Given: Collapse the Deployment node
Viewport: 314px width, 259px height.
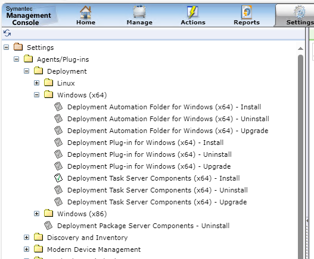Looking at the screenshot, I should [x=26, y=71].
